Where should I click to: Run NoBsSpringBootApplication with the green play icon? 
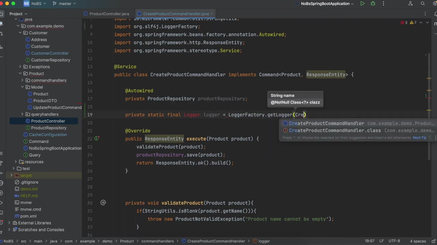[362, 4]
